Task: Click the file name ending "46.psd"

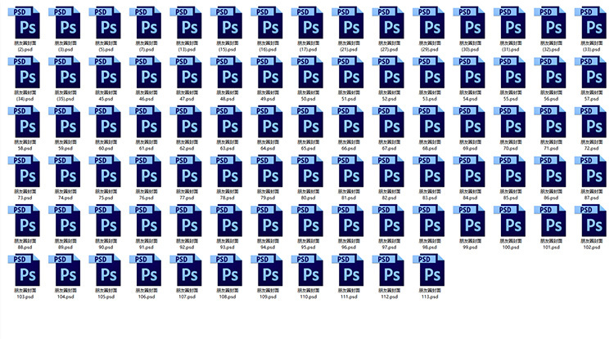Action: coord(147,96)
